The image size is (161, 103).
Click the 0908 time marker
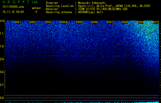(125, 22)
